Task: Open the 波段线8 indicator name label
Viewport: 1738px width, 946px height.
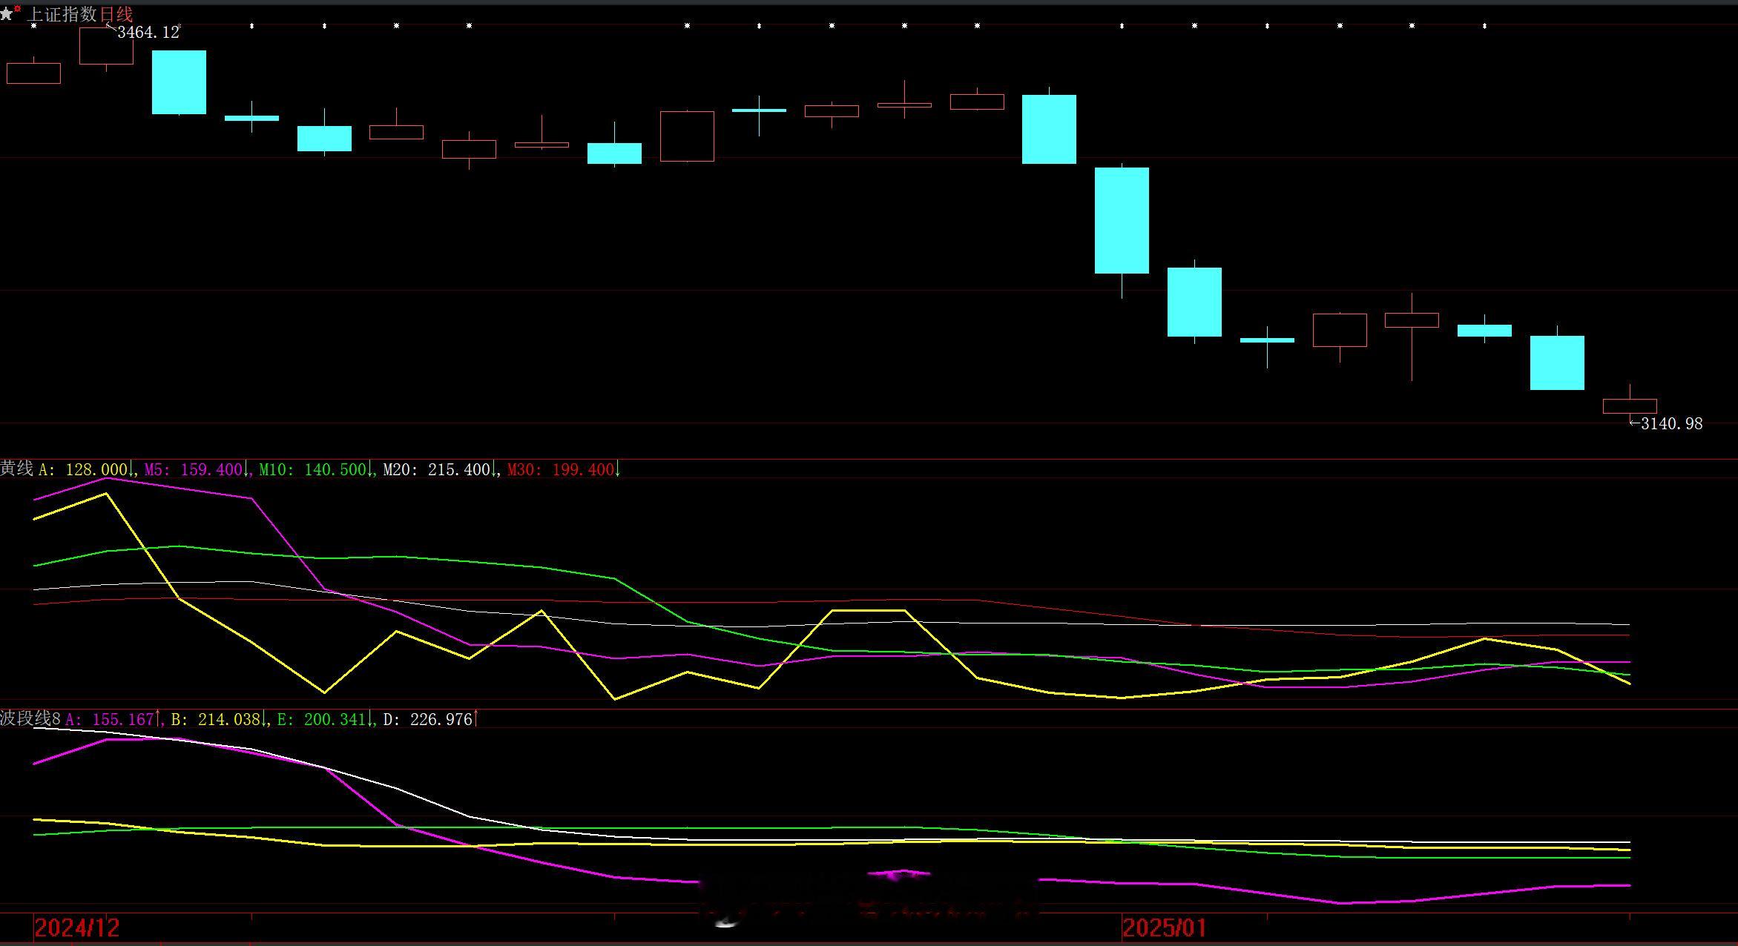Action: pyautogui.click(x=30, y=718)
